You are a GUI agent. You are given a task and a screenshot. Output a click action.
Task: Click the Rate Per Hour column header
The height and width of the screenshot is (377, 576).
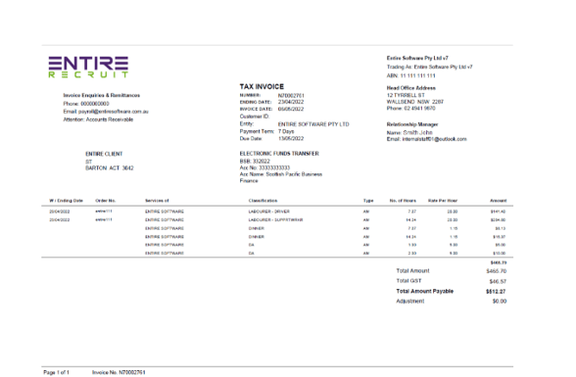pos(443,201)
